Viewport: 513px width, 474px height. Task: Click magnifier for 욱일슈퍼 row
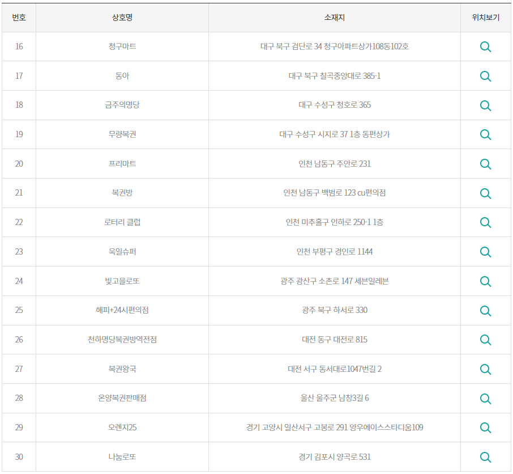click(x=485, y=252)
